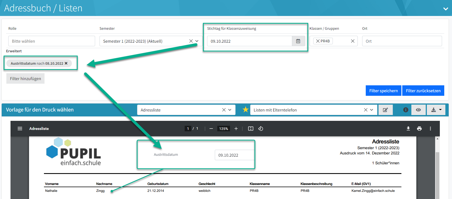
Task: Click the email Kamel.Zingg@einfach.schule
Action: pyautogui.click(x=373, y=191)
